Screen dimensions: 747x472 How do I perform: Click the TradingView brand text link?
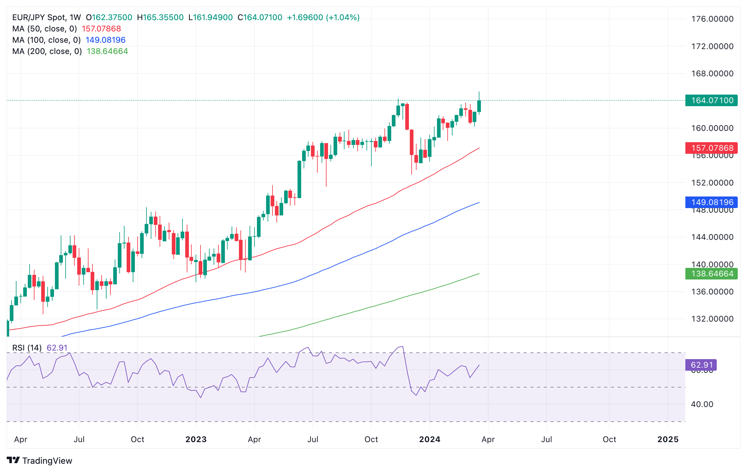tap(47, 461)
